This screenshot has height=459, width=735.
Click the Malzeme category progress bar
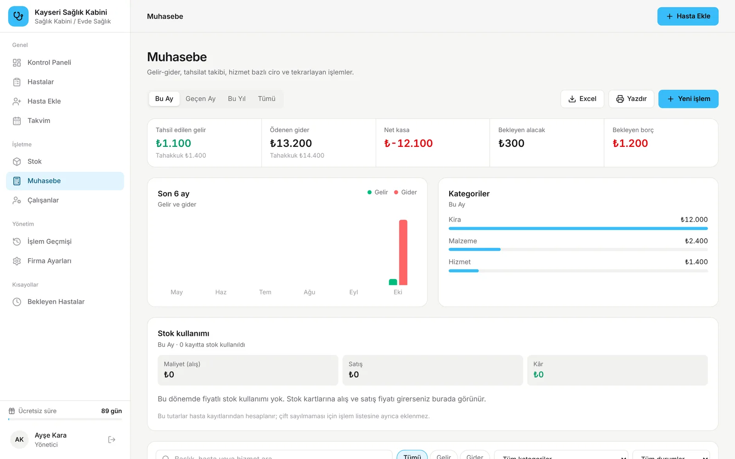(x=578, y=249)
